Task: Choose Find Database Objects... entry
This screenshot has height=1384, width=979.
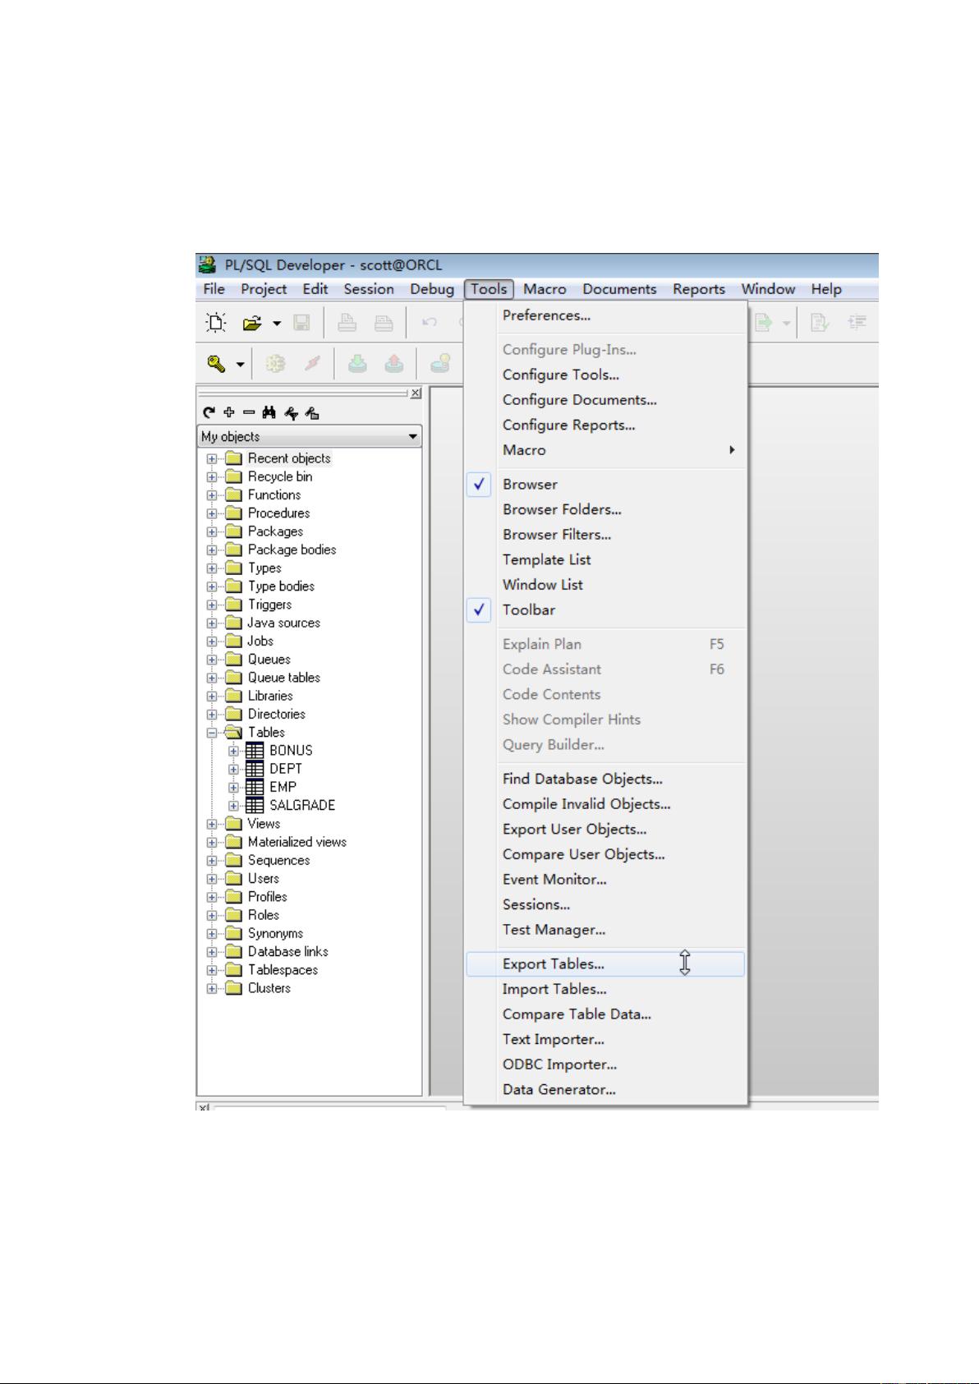Action: pos(606,779)
